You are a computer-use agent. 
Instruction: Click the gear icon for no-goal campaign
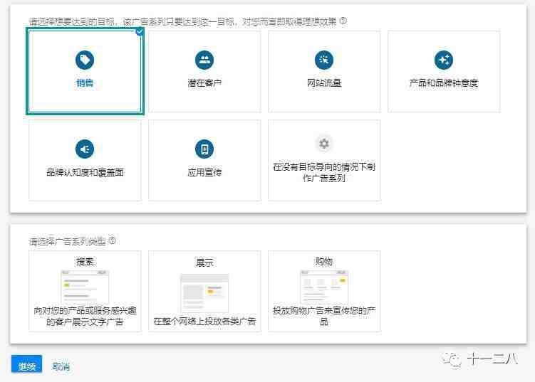tap(324, 144)
